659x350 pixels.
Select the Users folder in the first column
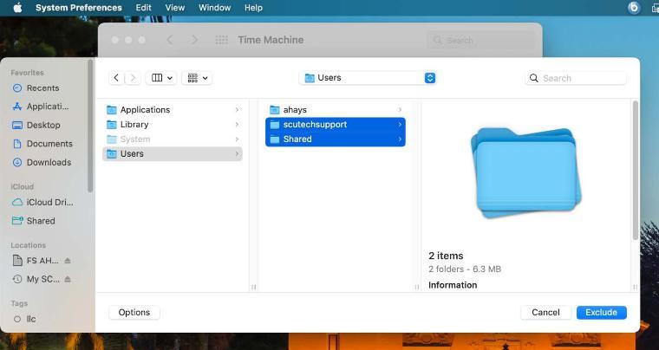[173, 154]
